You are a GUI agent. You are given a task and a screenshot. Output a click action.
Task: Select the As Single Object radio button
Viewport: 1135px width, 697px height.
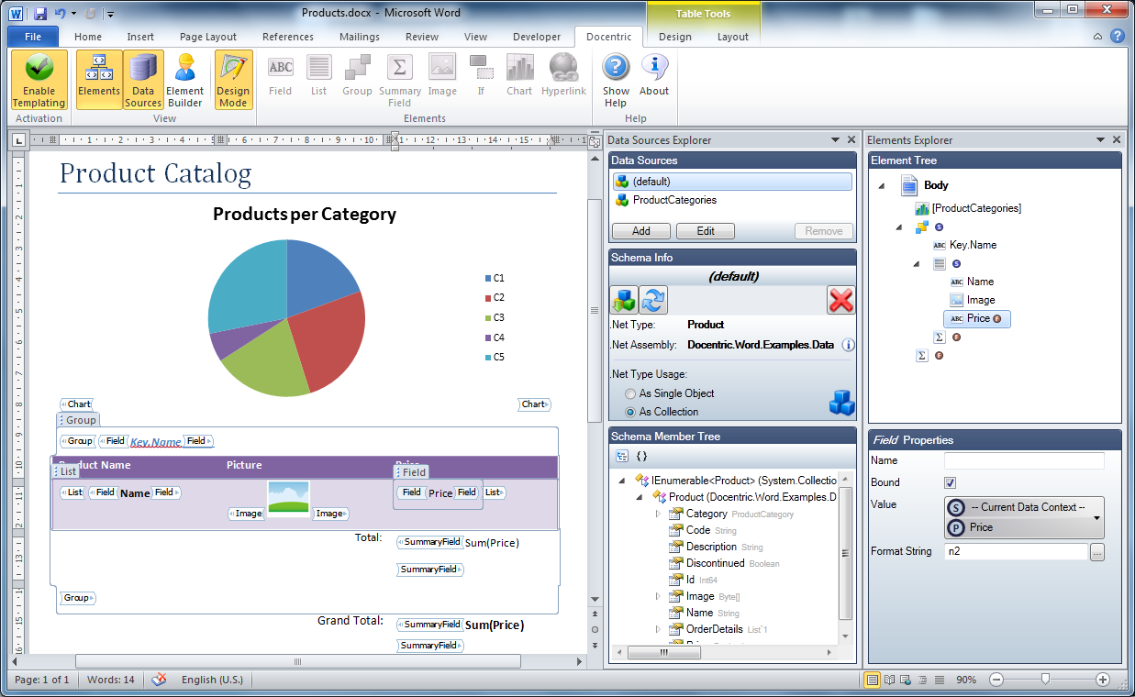[630, 393]
